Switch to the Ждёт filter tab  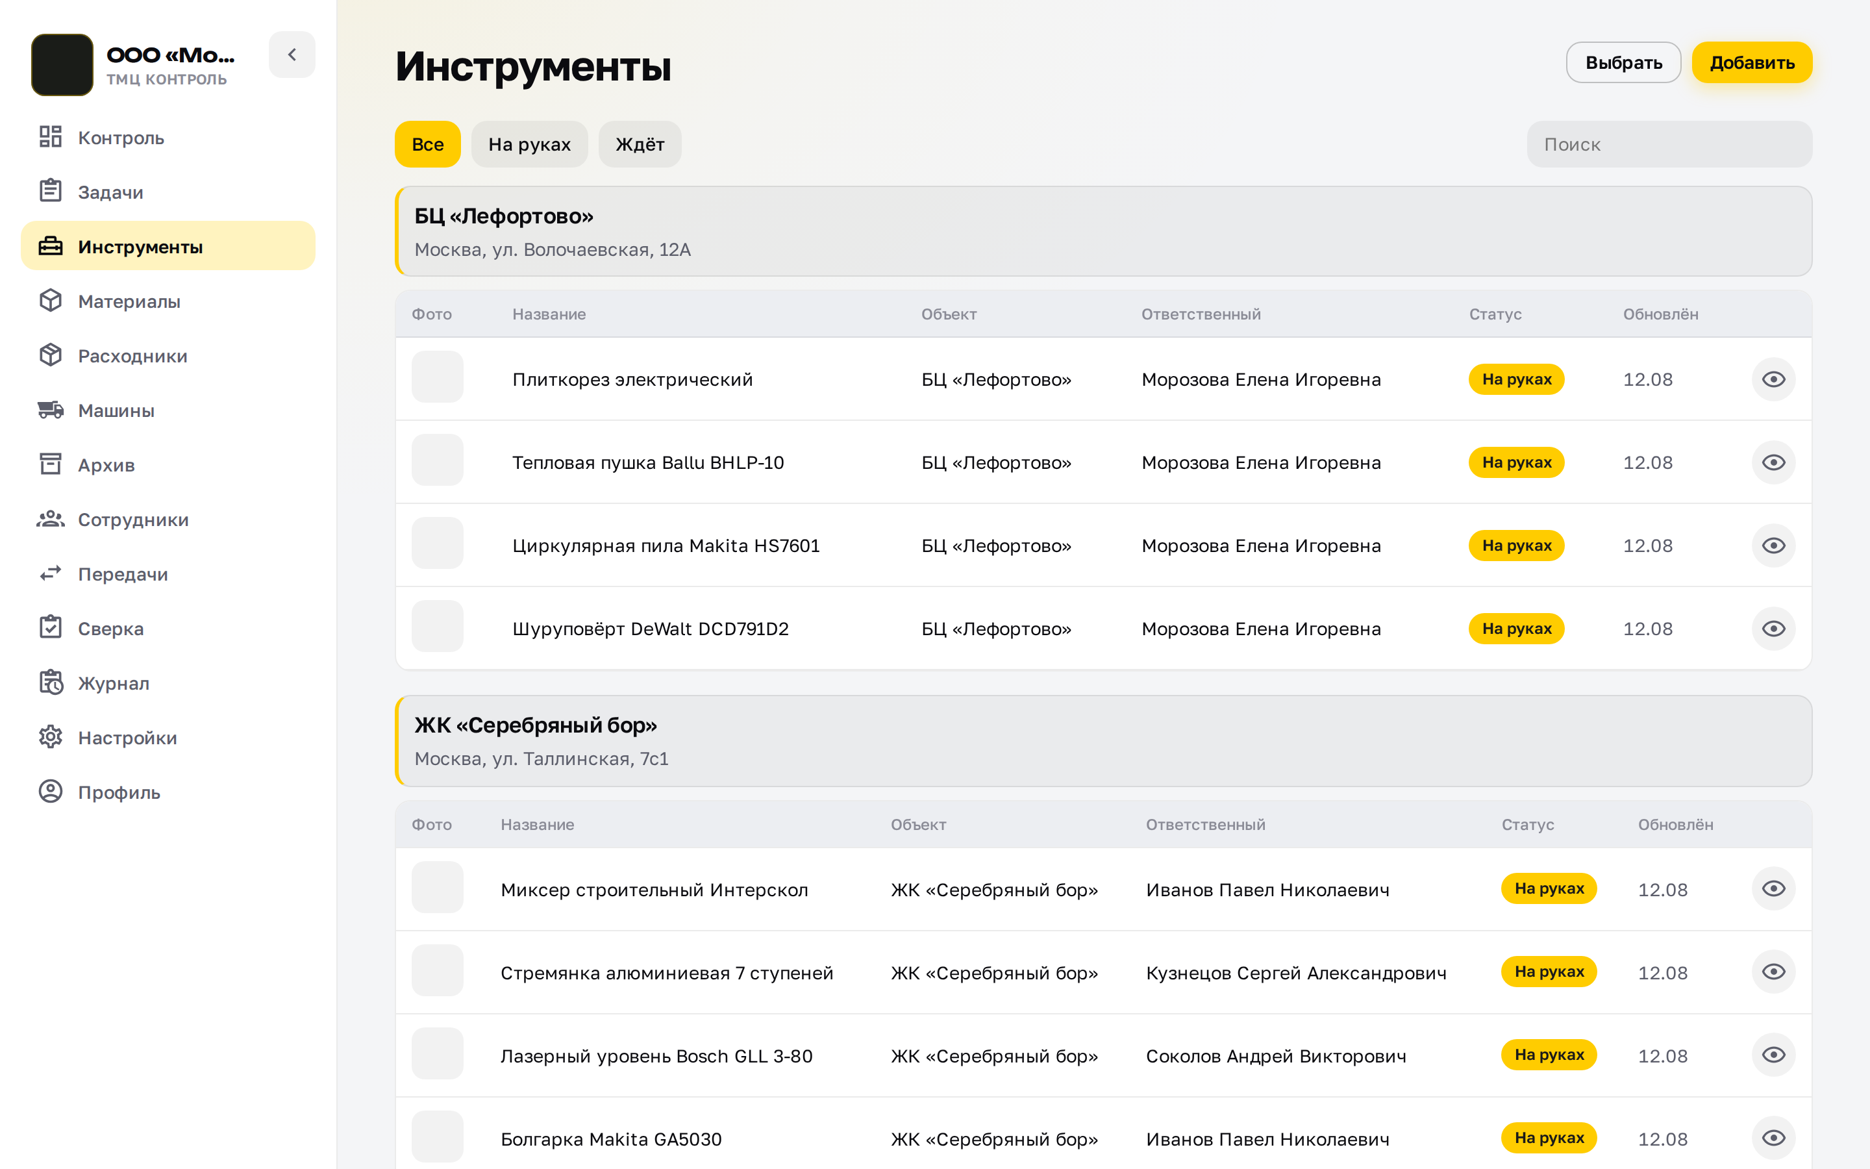point(640,145)
